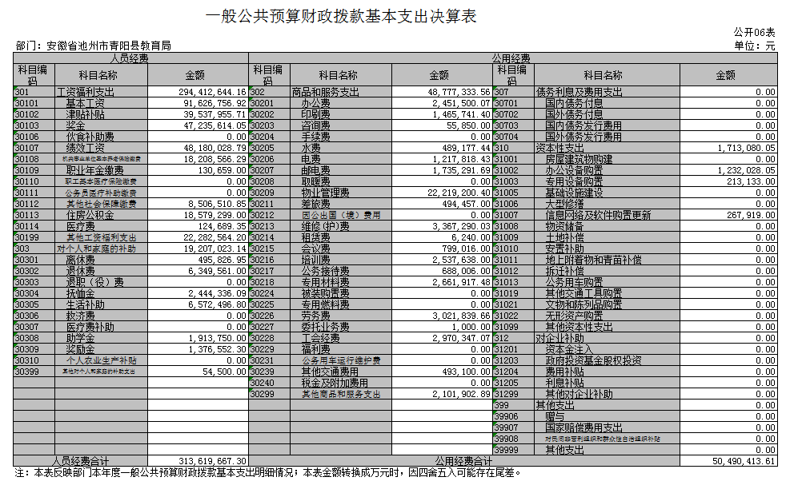The height and width of the screenshot is (485, 794).
Task: Click the 人员经费 section header
Action: coord(131,58)
